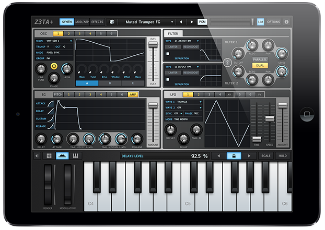The width and height of the screenshot is (325, 230).
Task: Toggle the PGM button
Action: point(202,22)
